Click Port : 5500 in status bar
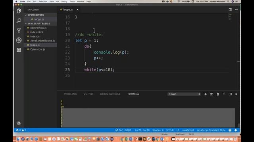The height and width of the screenshot is (142, 254). (123, 130)
